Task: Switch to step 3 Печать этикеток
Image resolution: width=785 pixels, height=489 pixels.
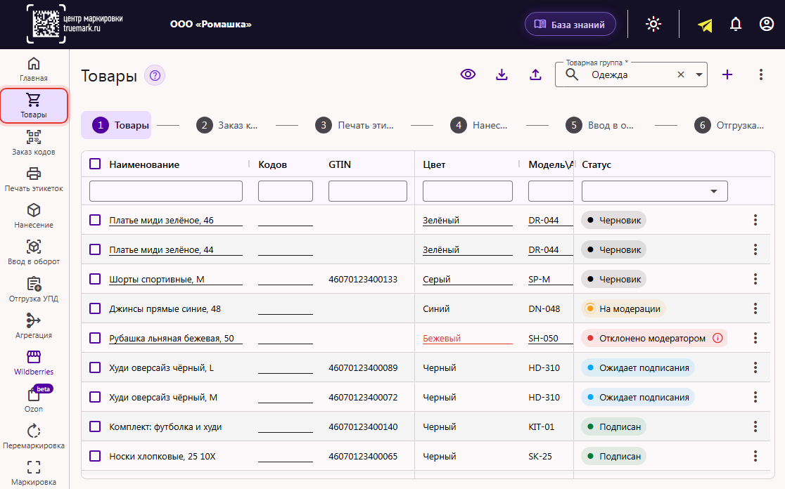Action: click(x=355, y=125)
